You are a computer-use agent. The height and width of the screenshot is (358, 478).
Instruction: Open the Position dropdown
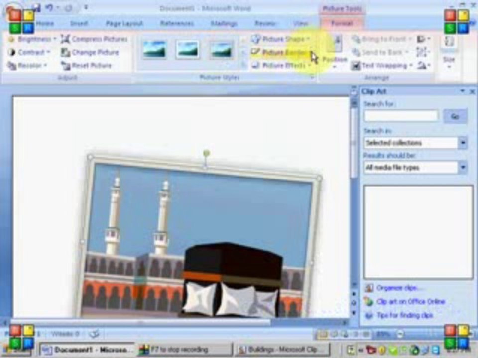[x=335, y=52]
